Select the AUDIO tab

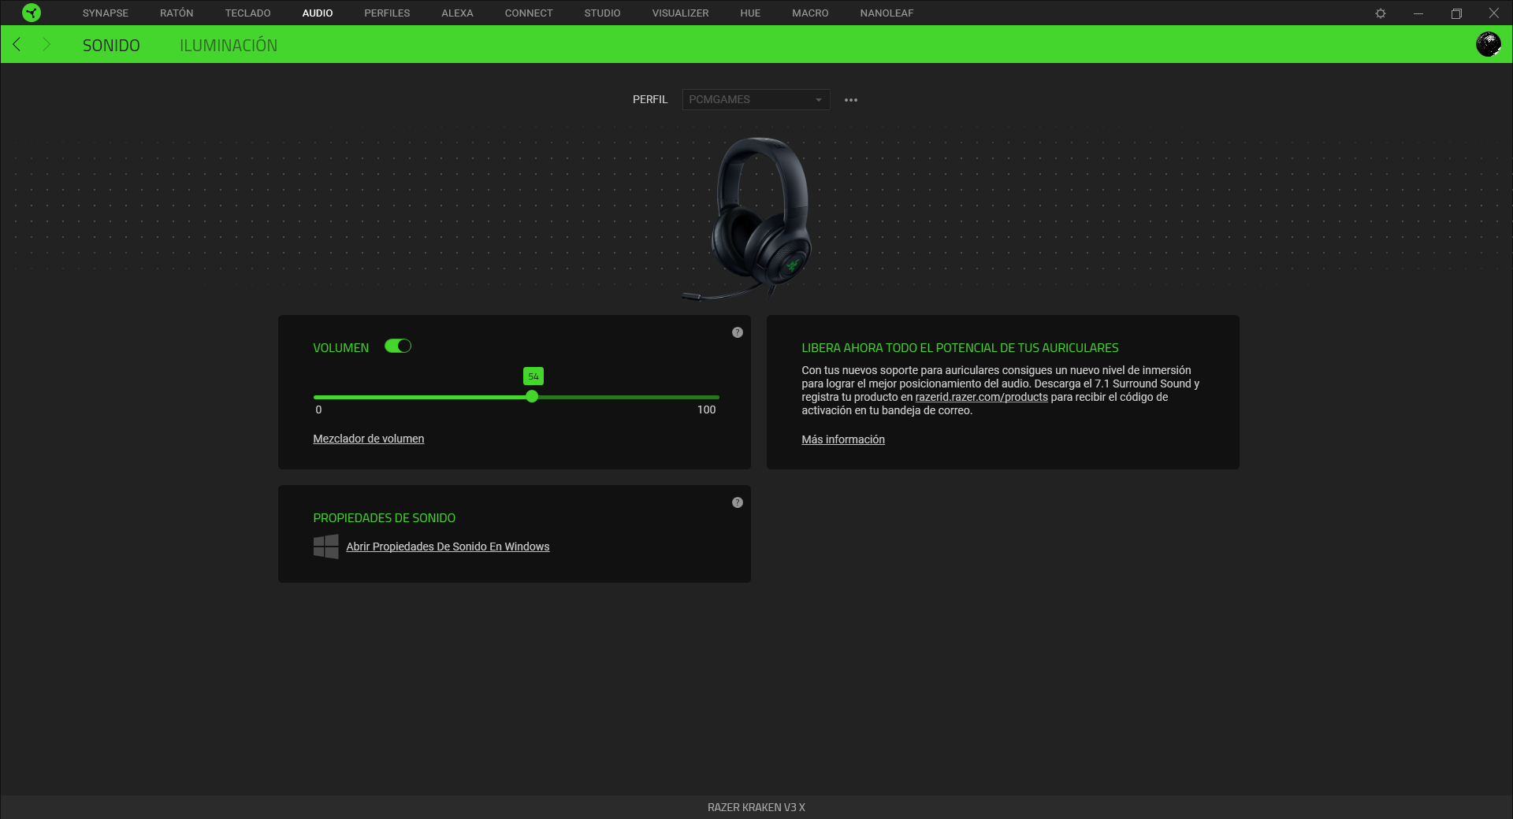pos(318,13)
